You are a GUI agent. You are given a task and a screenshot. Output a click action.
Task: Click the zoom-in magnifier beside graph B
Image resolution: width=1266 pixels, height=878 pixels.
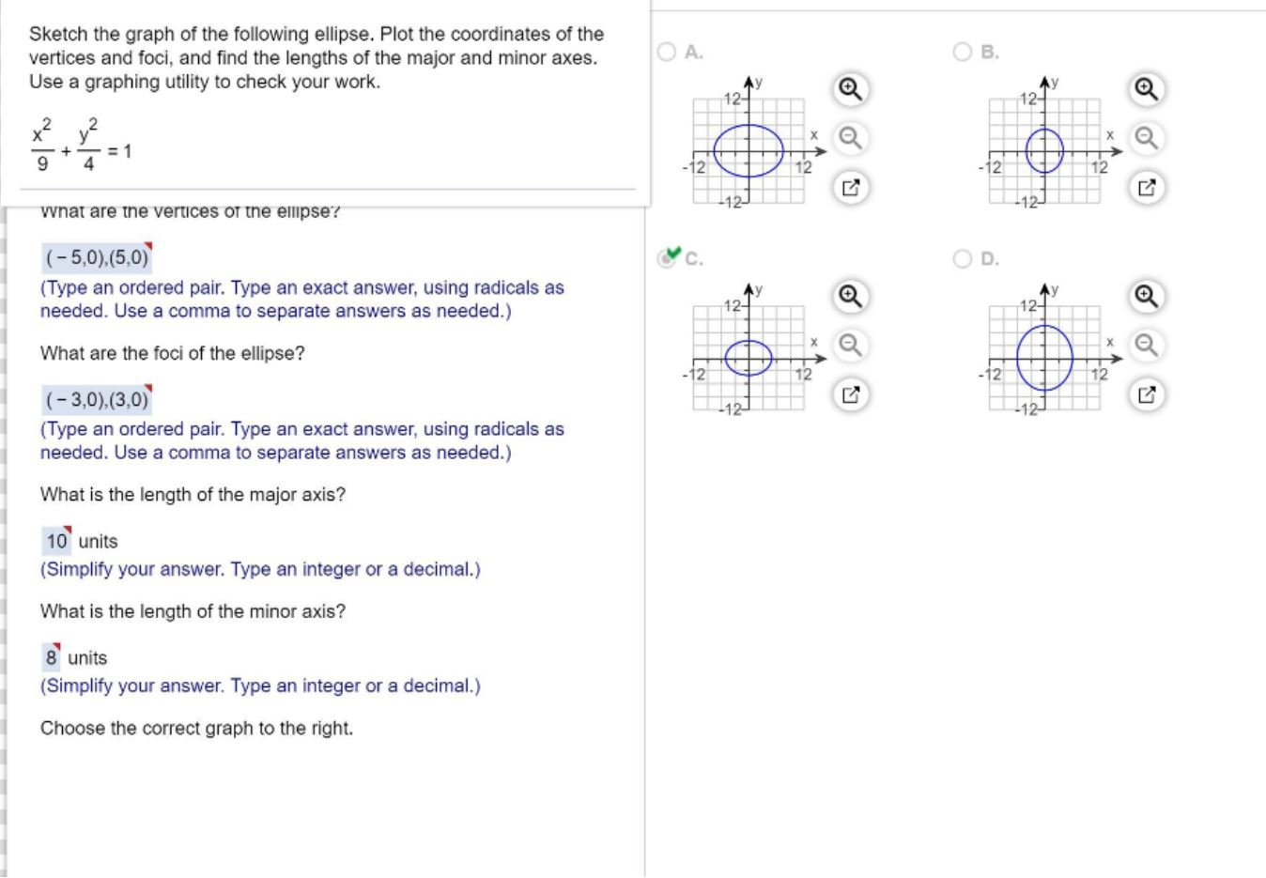pos(1145,89)
